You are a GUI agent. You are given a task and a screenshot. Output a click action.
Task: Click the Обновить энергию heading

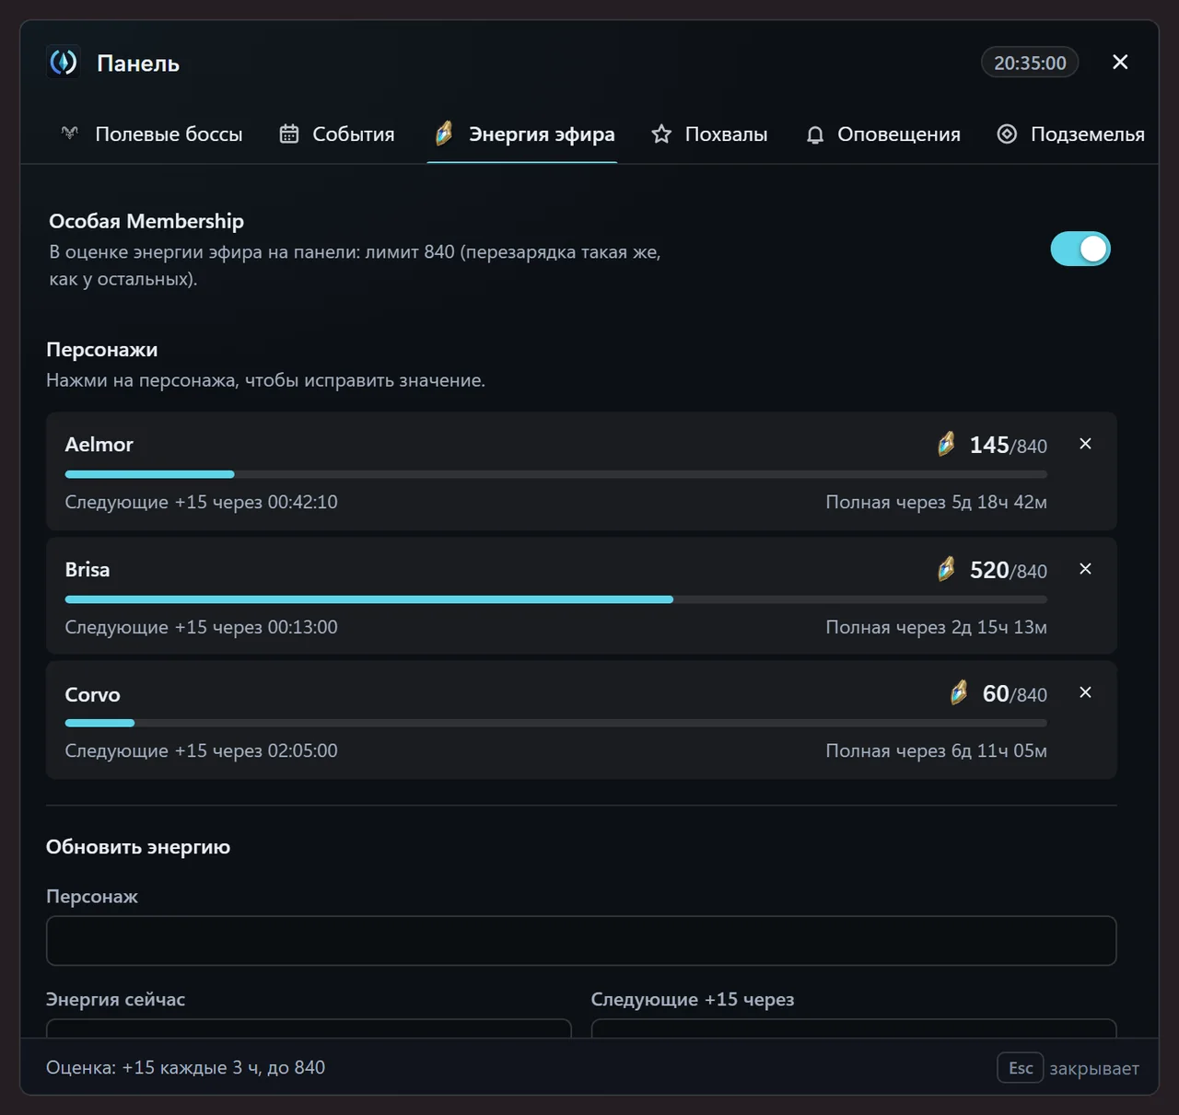tap(138, 847)
